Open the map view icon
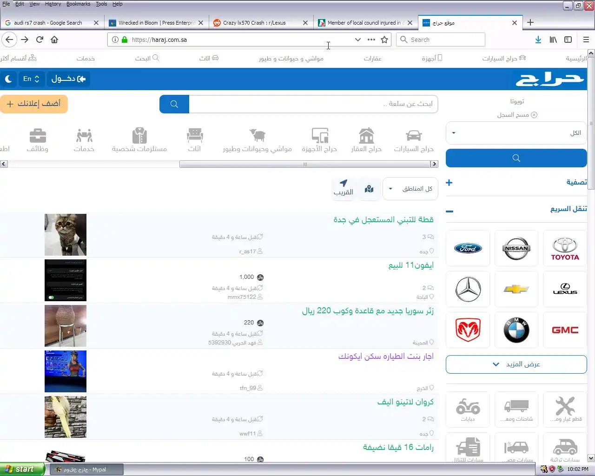595x476 pixels. 369,189
